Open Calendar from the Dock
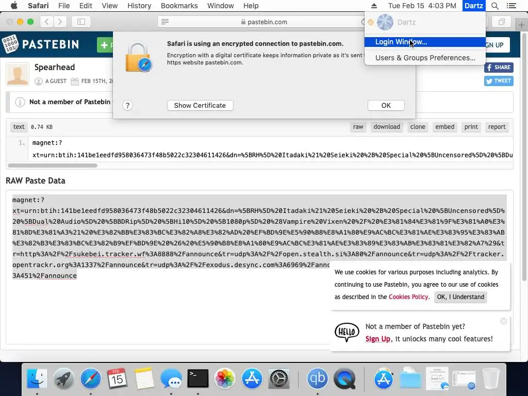The width and height of the screenshot is (528, 396). point(117,378)
